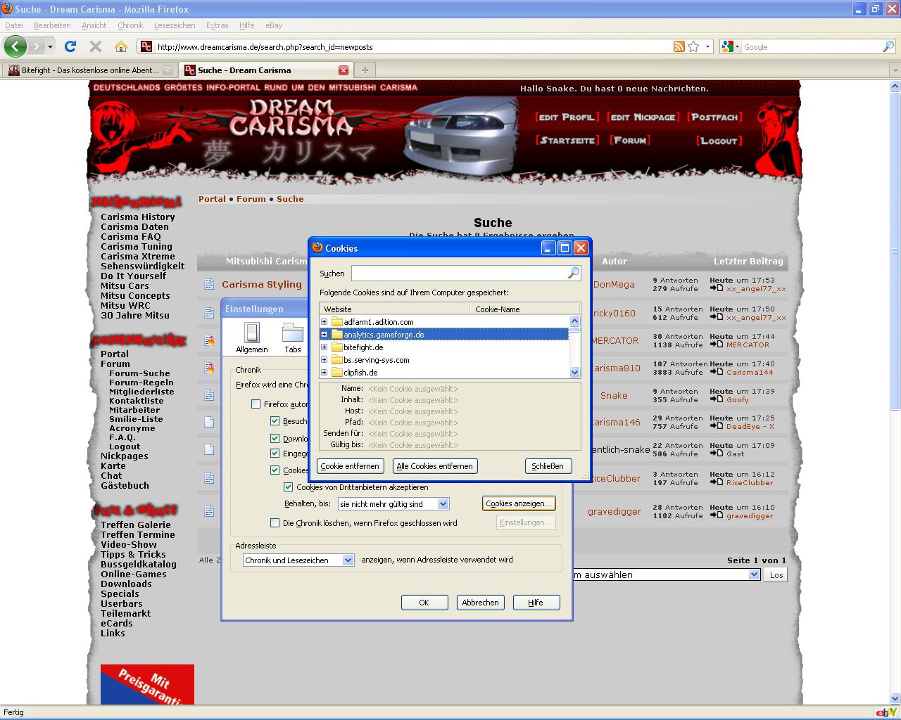
Task: Bookmark this page with the star icon
Action: 693,46
